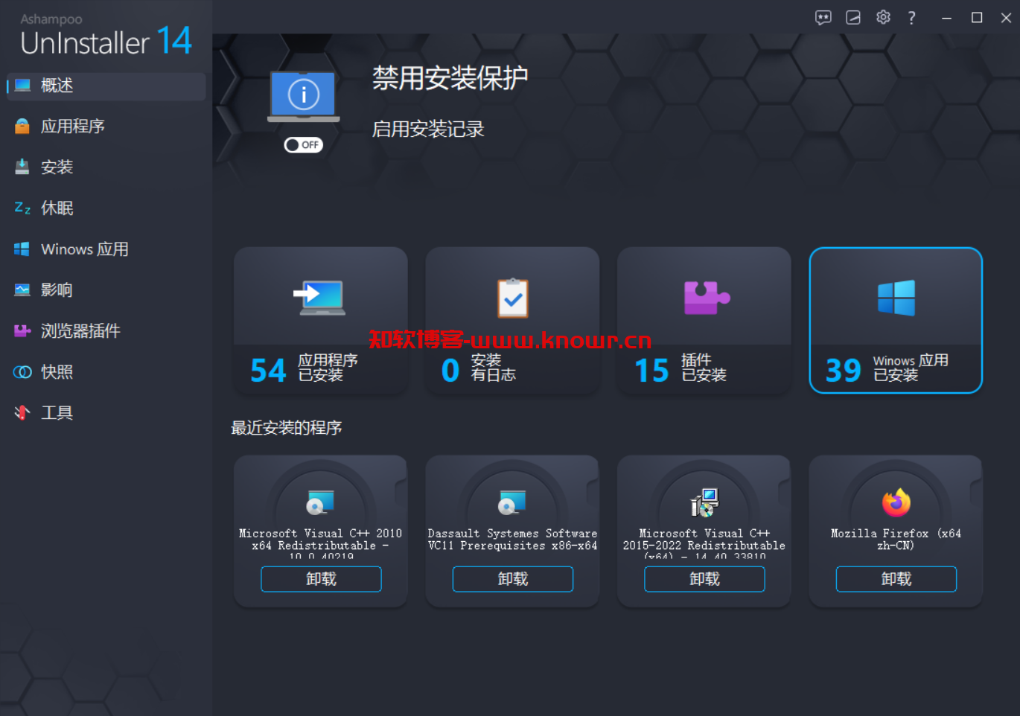Click the Dassault Systemes installer icon

512,503
